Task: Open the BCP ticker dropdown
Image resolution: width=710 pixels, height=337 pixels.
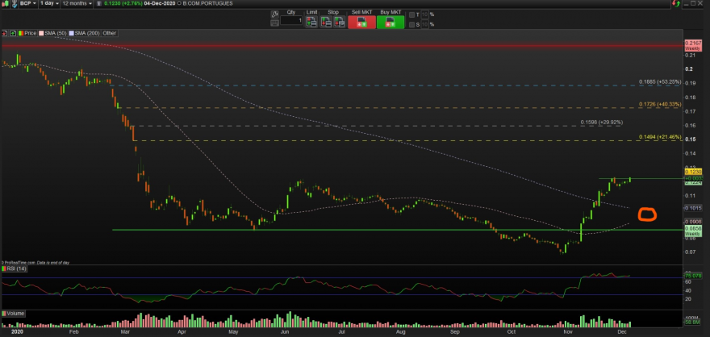Action: tap(28, 3)
